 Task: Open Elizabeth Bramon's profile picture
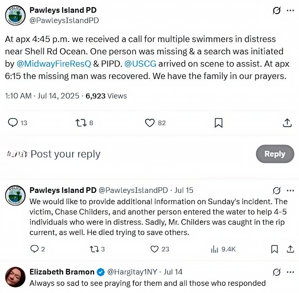15,277
